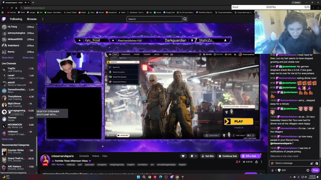
Task: Open Lacari live channel in sidebar
Action: [x=18, y=77]
